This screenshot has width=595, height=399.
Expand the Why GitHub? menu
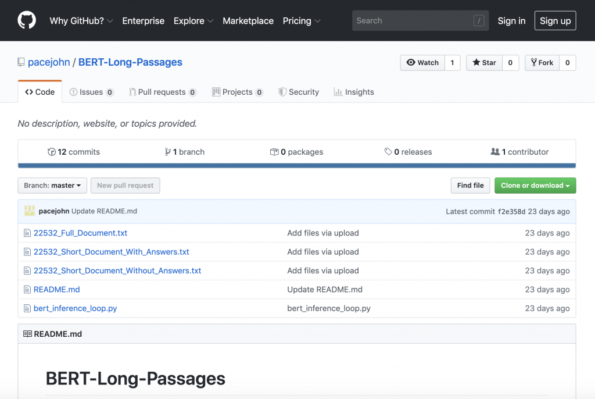tap(81, 21)
